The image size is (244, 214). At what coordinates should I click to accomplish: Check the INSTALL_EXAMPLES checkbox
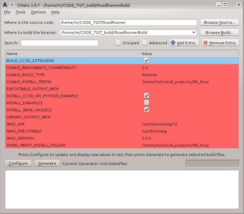pos(146,103)
